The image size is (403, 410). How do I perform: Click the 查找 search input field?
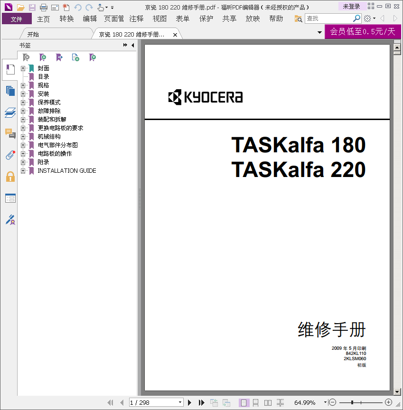pos(329,19)
